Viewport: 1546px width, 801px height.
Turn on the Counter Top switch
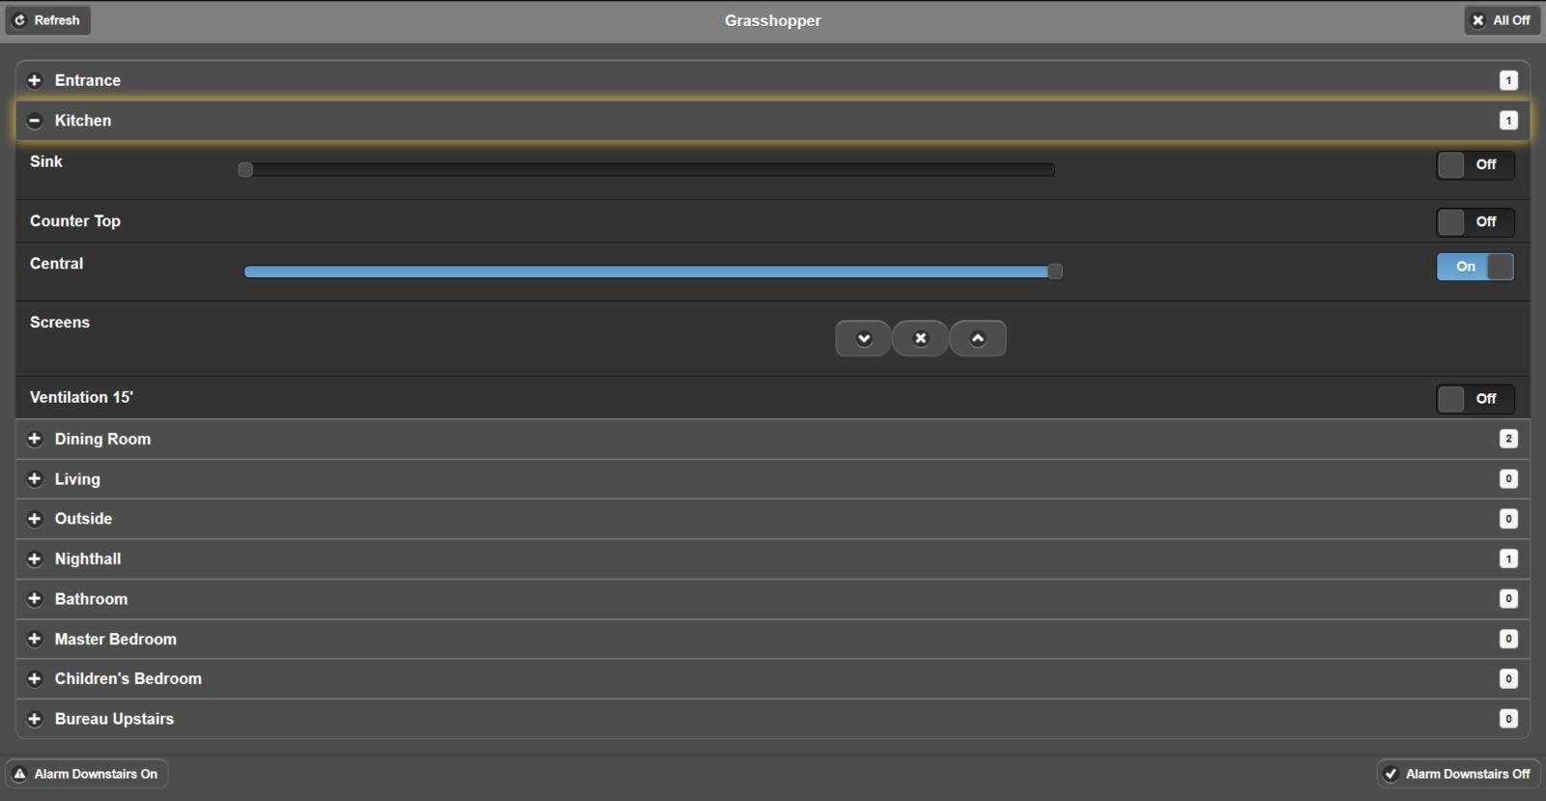pos(1474,222)
